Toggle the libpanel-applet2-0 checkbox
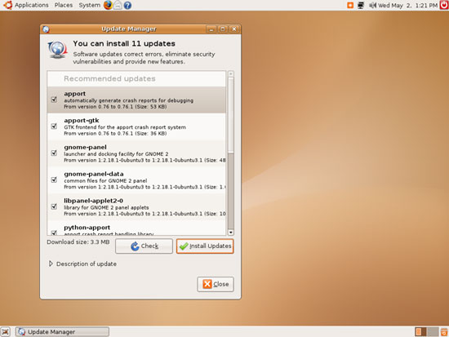449x337 pixels. coord(54,206)
